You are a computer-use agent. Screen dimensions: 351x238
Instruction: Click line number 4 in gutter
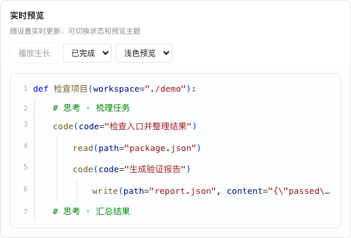click(26, 146)
